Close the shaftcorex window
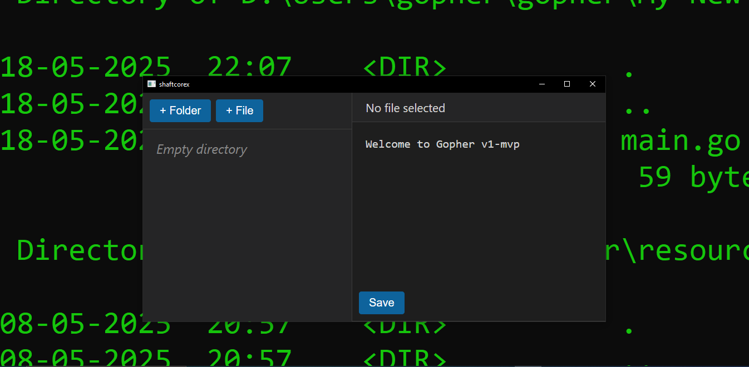 click(593, 84)
